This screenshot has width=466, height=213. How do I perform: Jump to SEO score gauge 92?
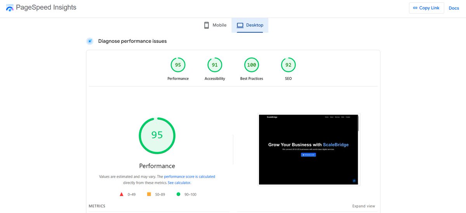[288, 65]
